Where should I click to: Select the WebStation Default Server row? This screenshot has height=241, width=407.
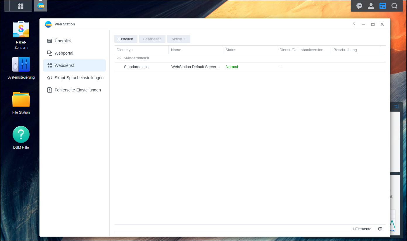pos(195,67)
